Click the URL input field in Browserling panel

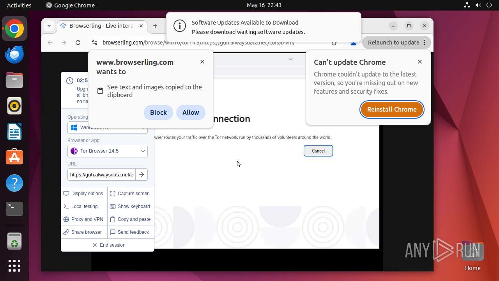click(101, 174)
